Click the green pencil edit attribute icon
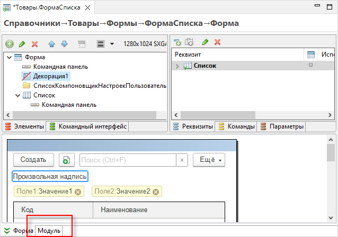 [205, 42]
